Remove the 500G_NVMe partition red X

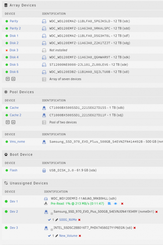click(x=79, y=220)
